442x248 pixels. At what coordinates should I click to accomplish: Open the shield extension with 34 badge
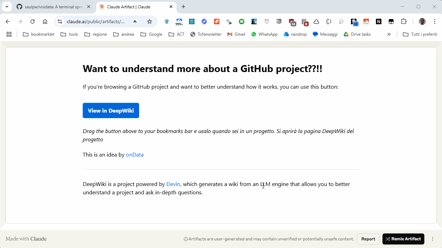[292, 22]
